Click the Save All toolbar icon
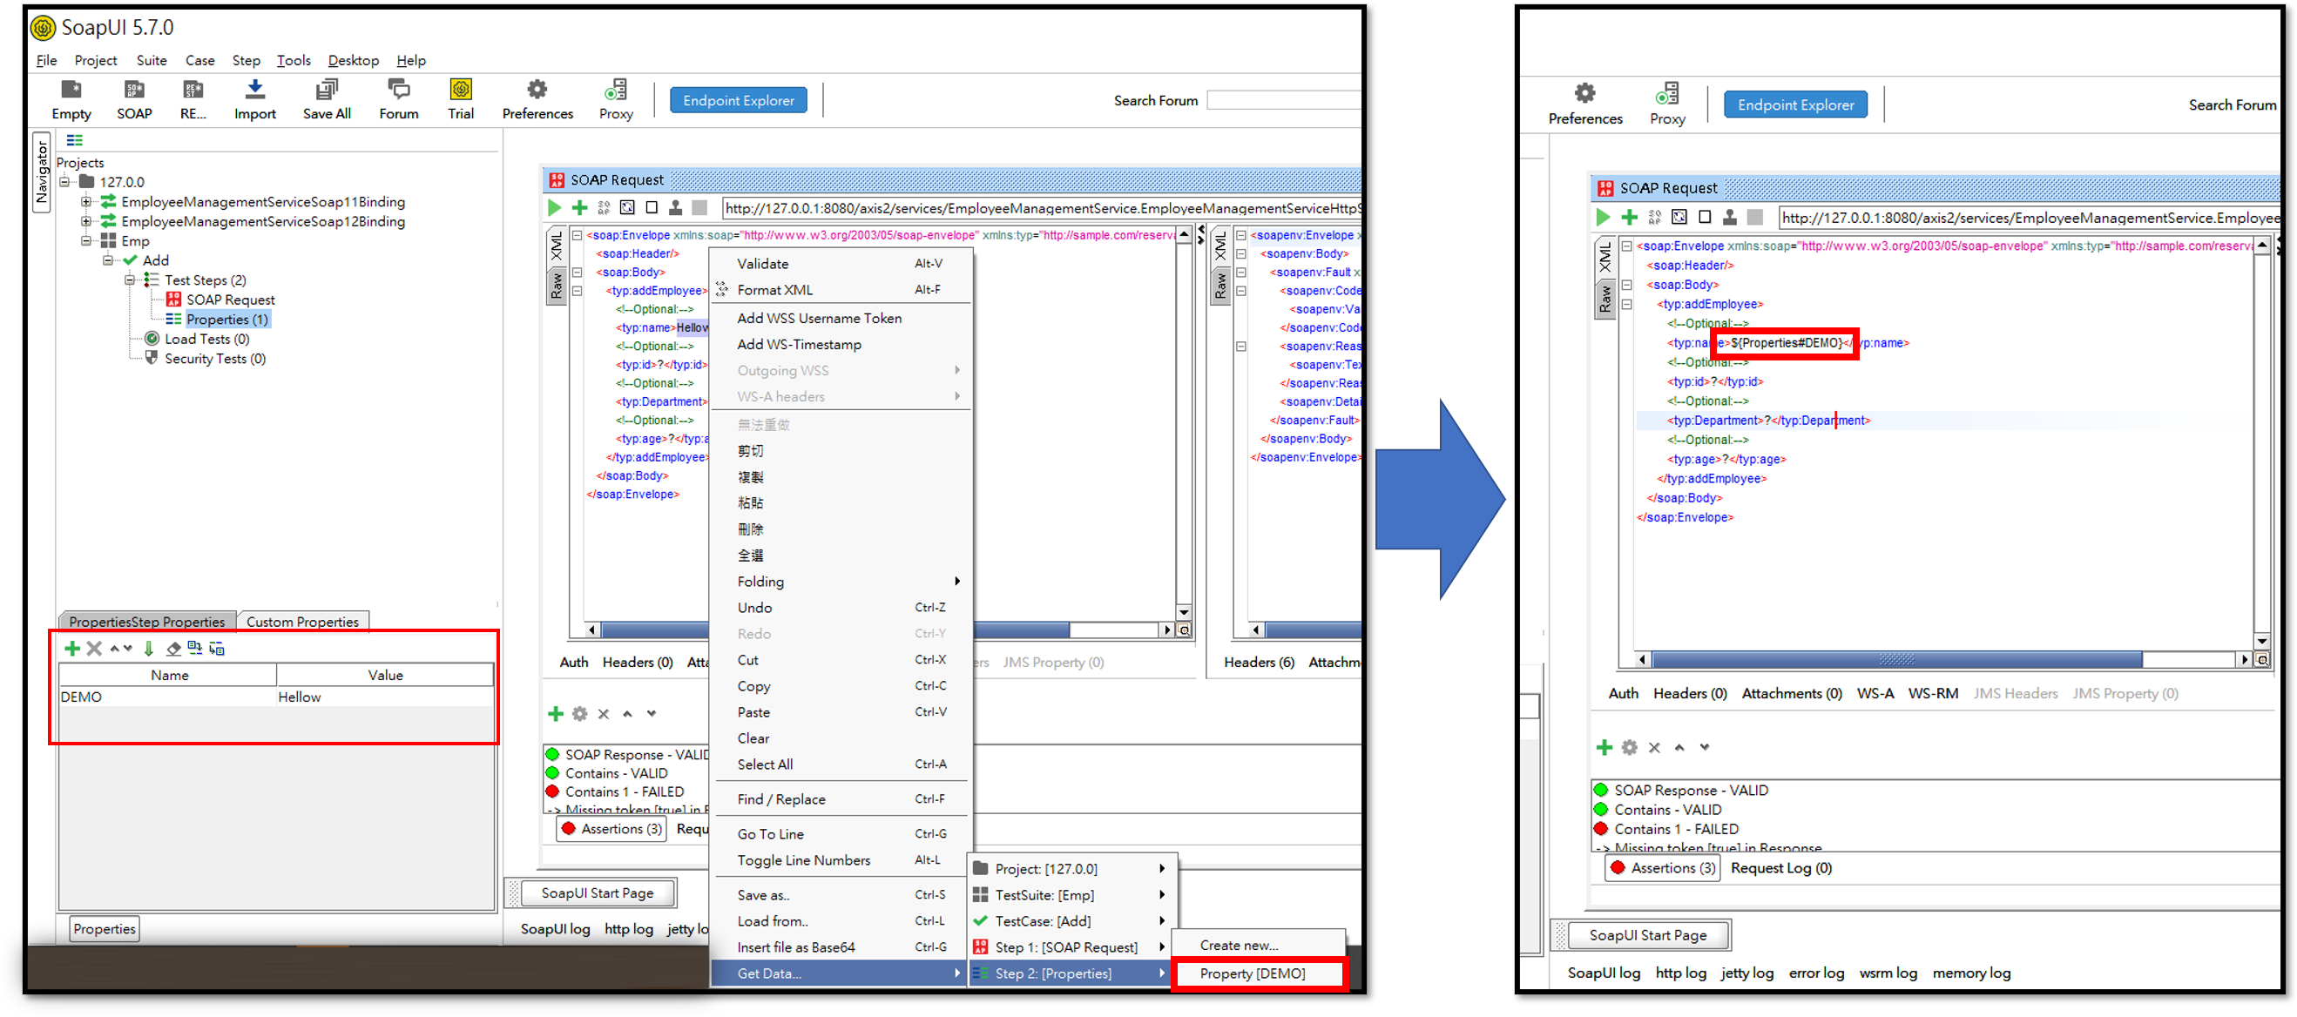 click(x=327, y=90)
